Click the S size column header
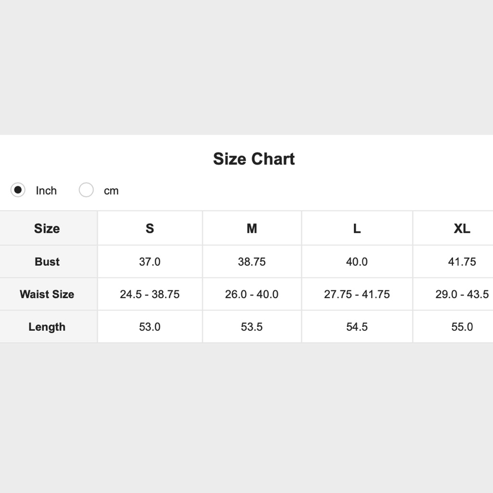Image resolution: width=493 pixels, height=493 pixels. pos(150,228)
